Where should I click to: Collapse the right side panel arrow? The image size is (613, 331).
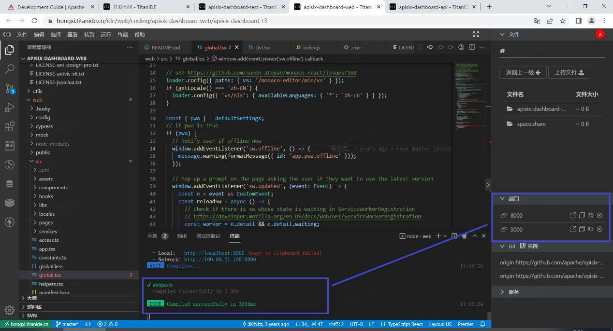click(488, 185)
